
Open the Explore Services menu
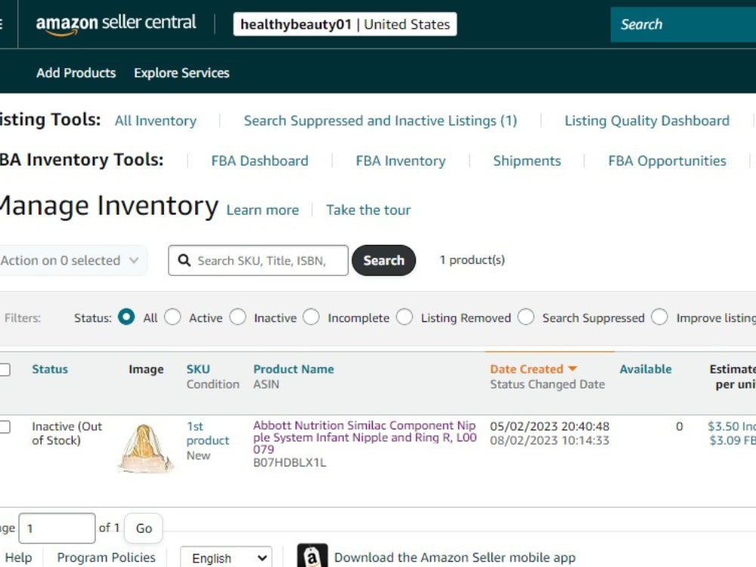[181, 73]
